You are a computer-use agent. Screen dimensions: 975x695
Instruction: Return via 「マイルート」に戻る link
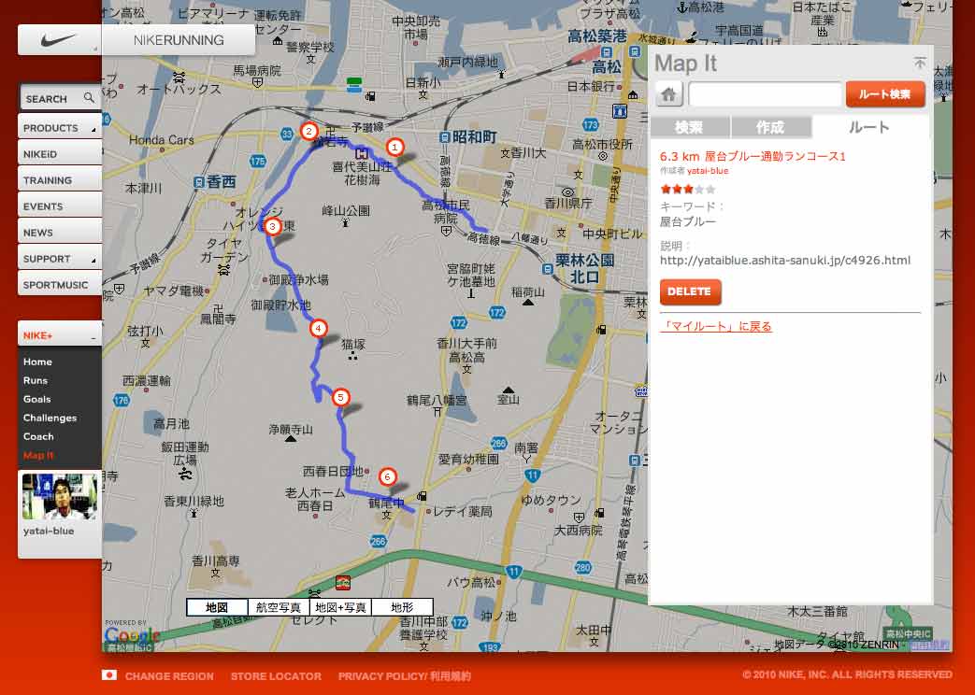716,326
